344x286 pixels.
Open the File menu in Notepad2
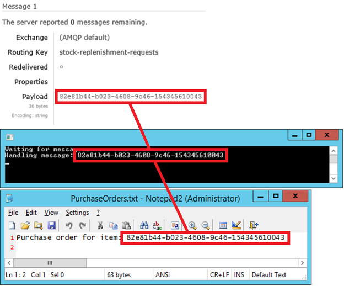[13, 213]
